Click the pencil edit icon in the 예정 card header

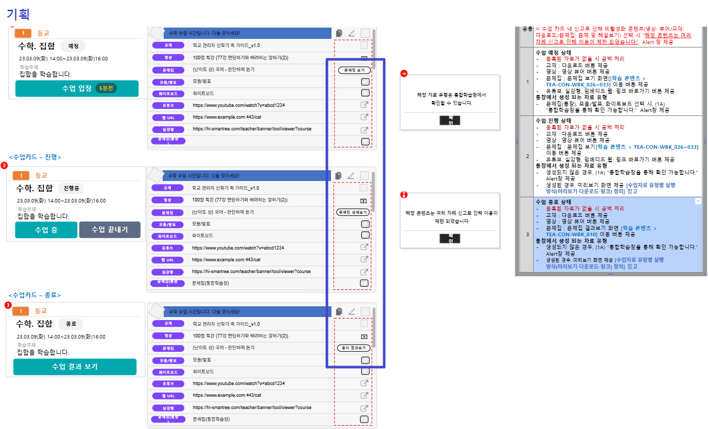(x=351, y=33)
